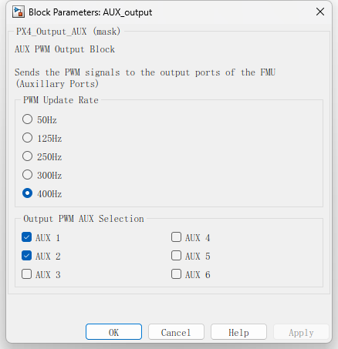Confirm settings with the OK button
338x349 pixels.
tap(113, 332)
